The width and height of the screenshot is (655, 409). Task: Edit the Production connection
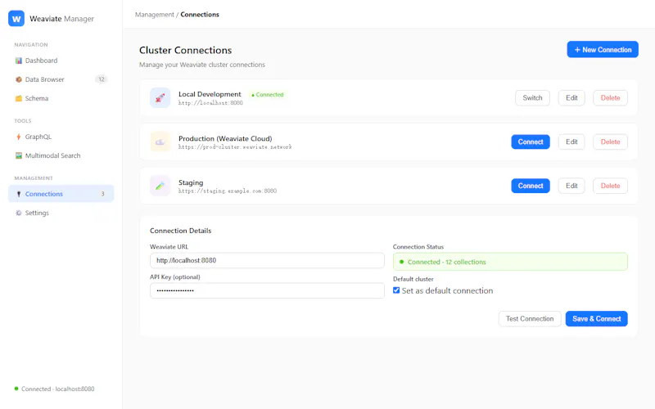[x=571, y=142]
